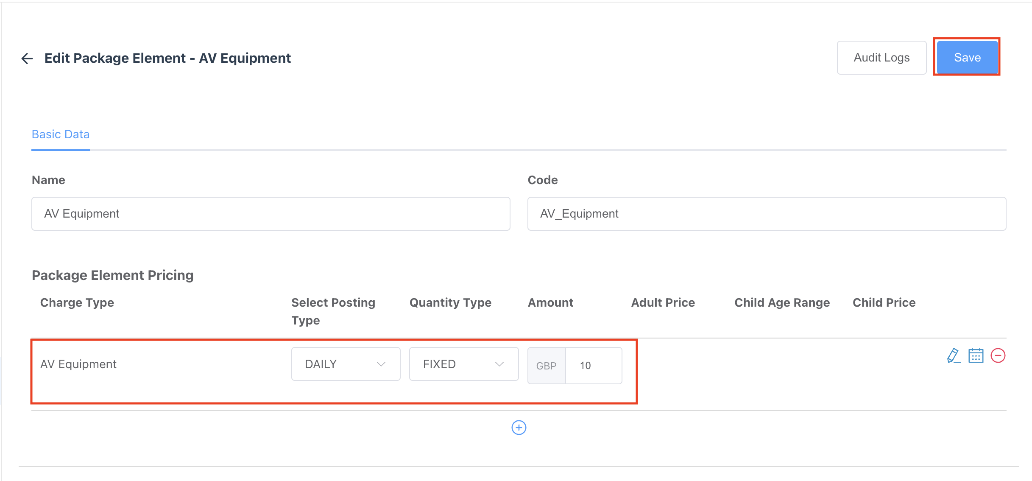Navigate back using the back arrow
This screenshot has height=481, width=1032.
pos(26,58)
